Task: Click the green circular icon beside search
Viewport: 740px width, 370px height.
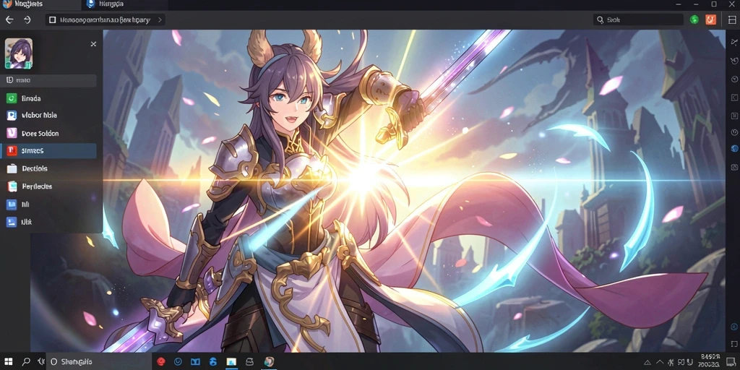Action: pyautogui.click(x=694, y=20)
